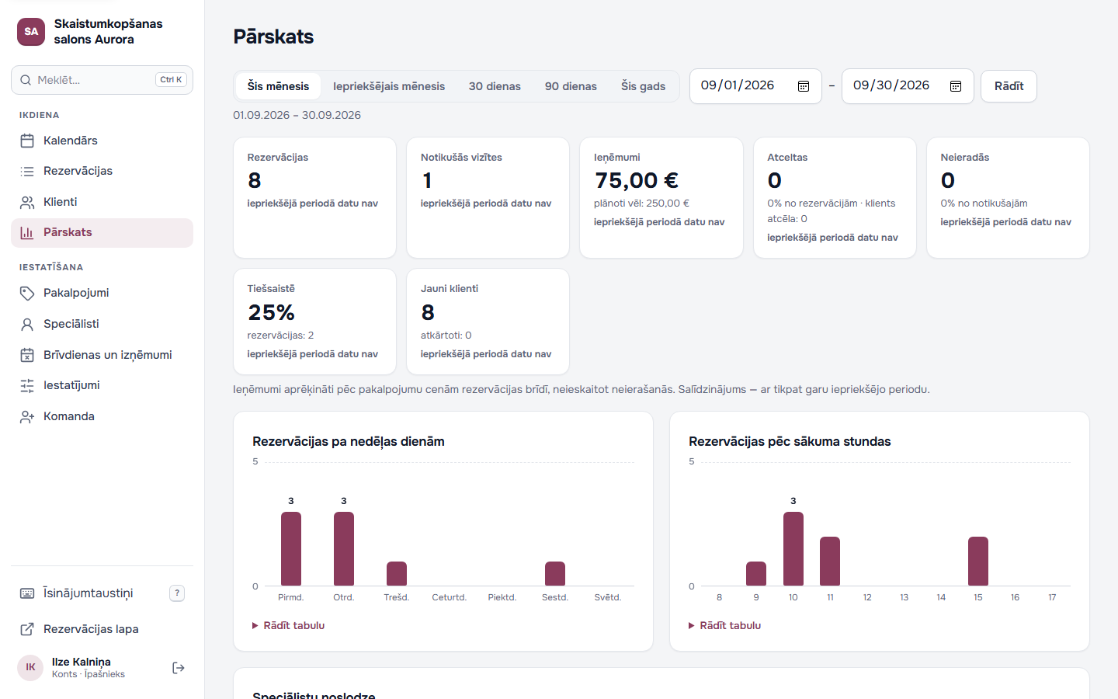This screenshot has height=699, width=1118.
Task: Focus the Meklēt search field
Action: coord(102,80)
